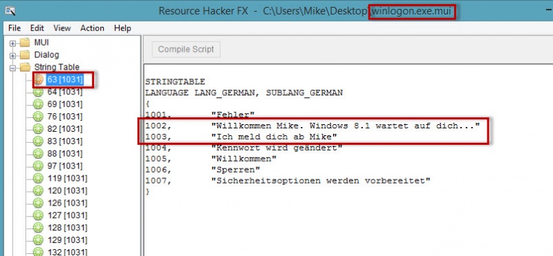Select string table entry 132 [1031]

click(67, 252)
